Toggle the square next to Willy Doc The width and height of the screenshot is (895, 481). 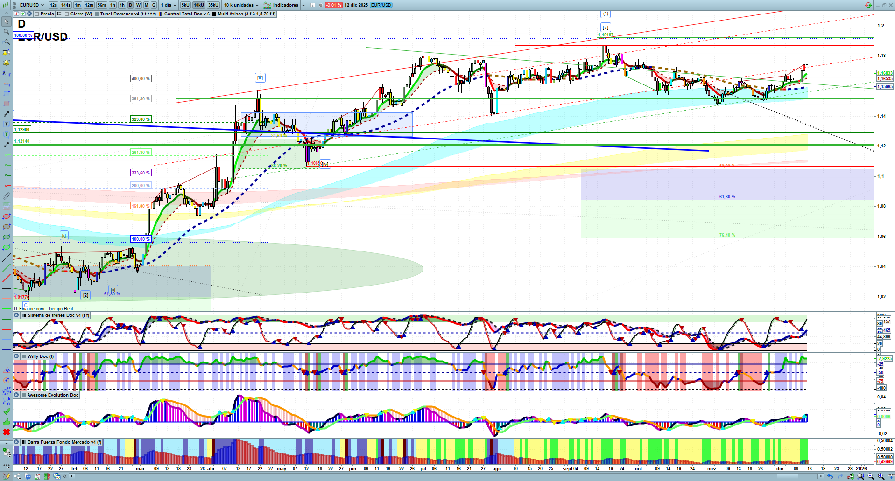tap(24, 356)
